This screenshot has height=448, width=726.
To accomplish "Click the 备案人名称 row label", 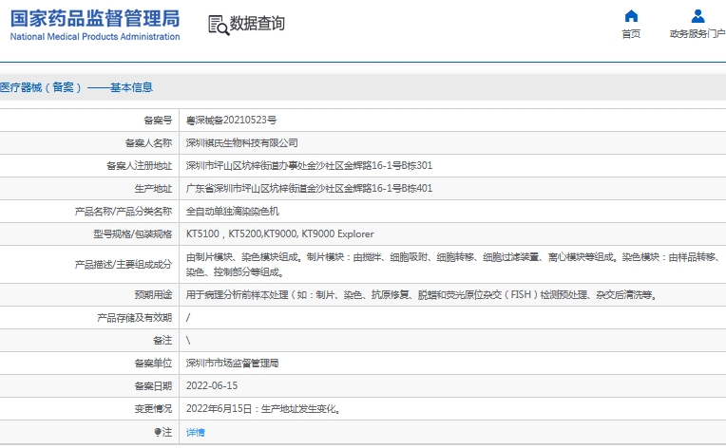I will pos(148,143).
